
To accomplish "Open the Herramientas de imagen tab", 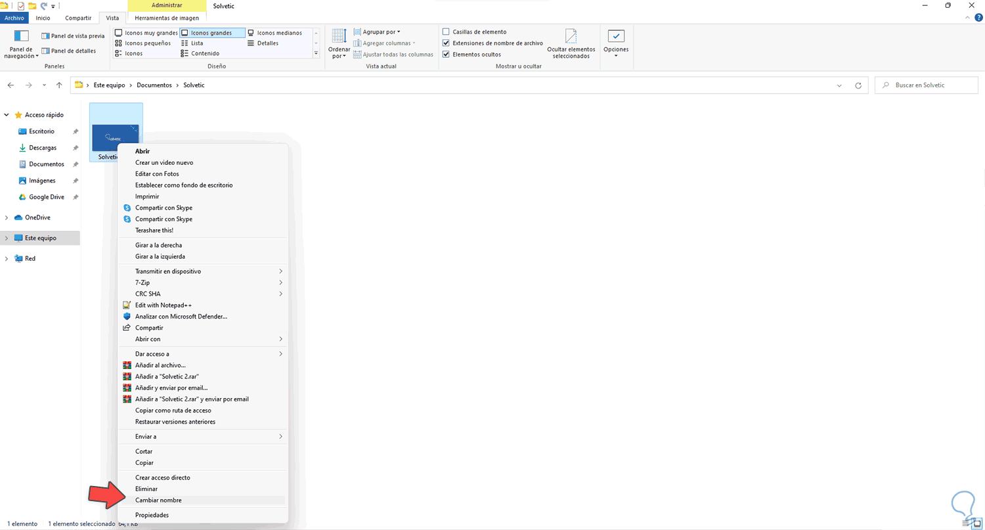I will click(167, 18).
